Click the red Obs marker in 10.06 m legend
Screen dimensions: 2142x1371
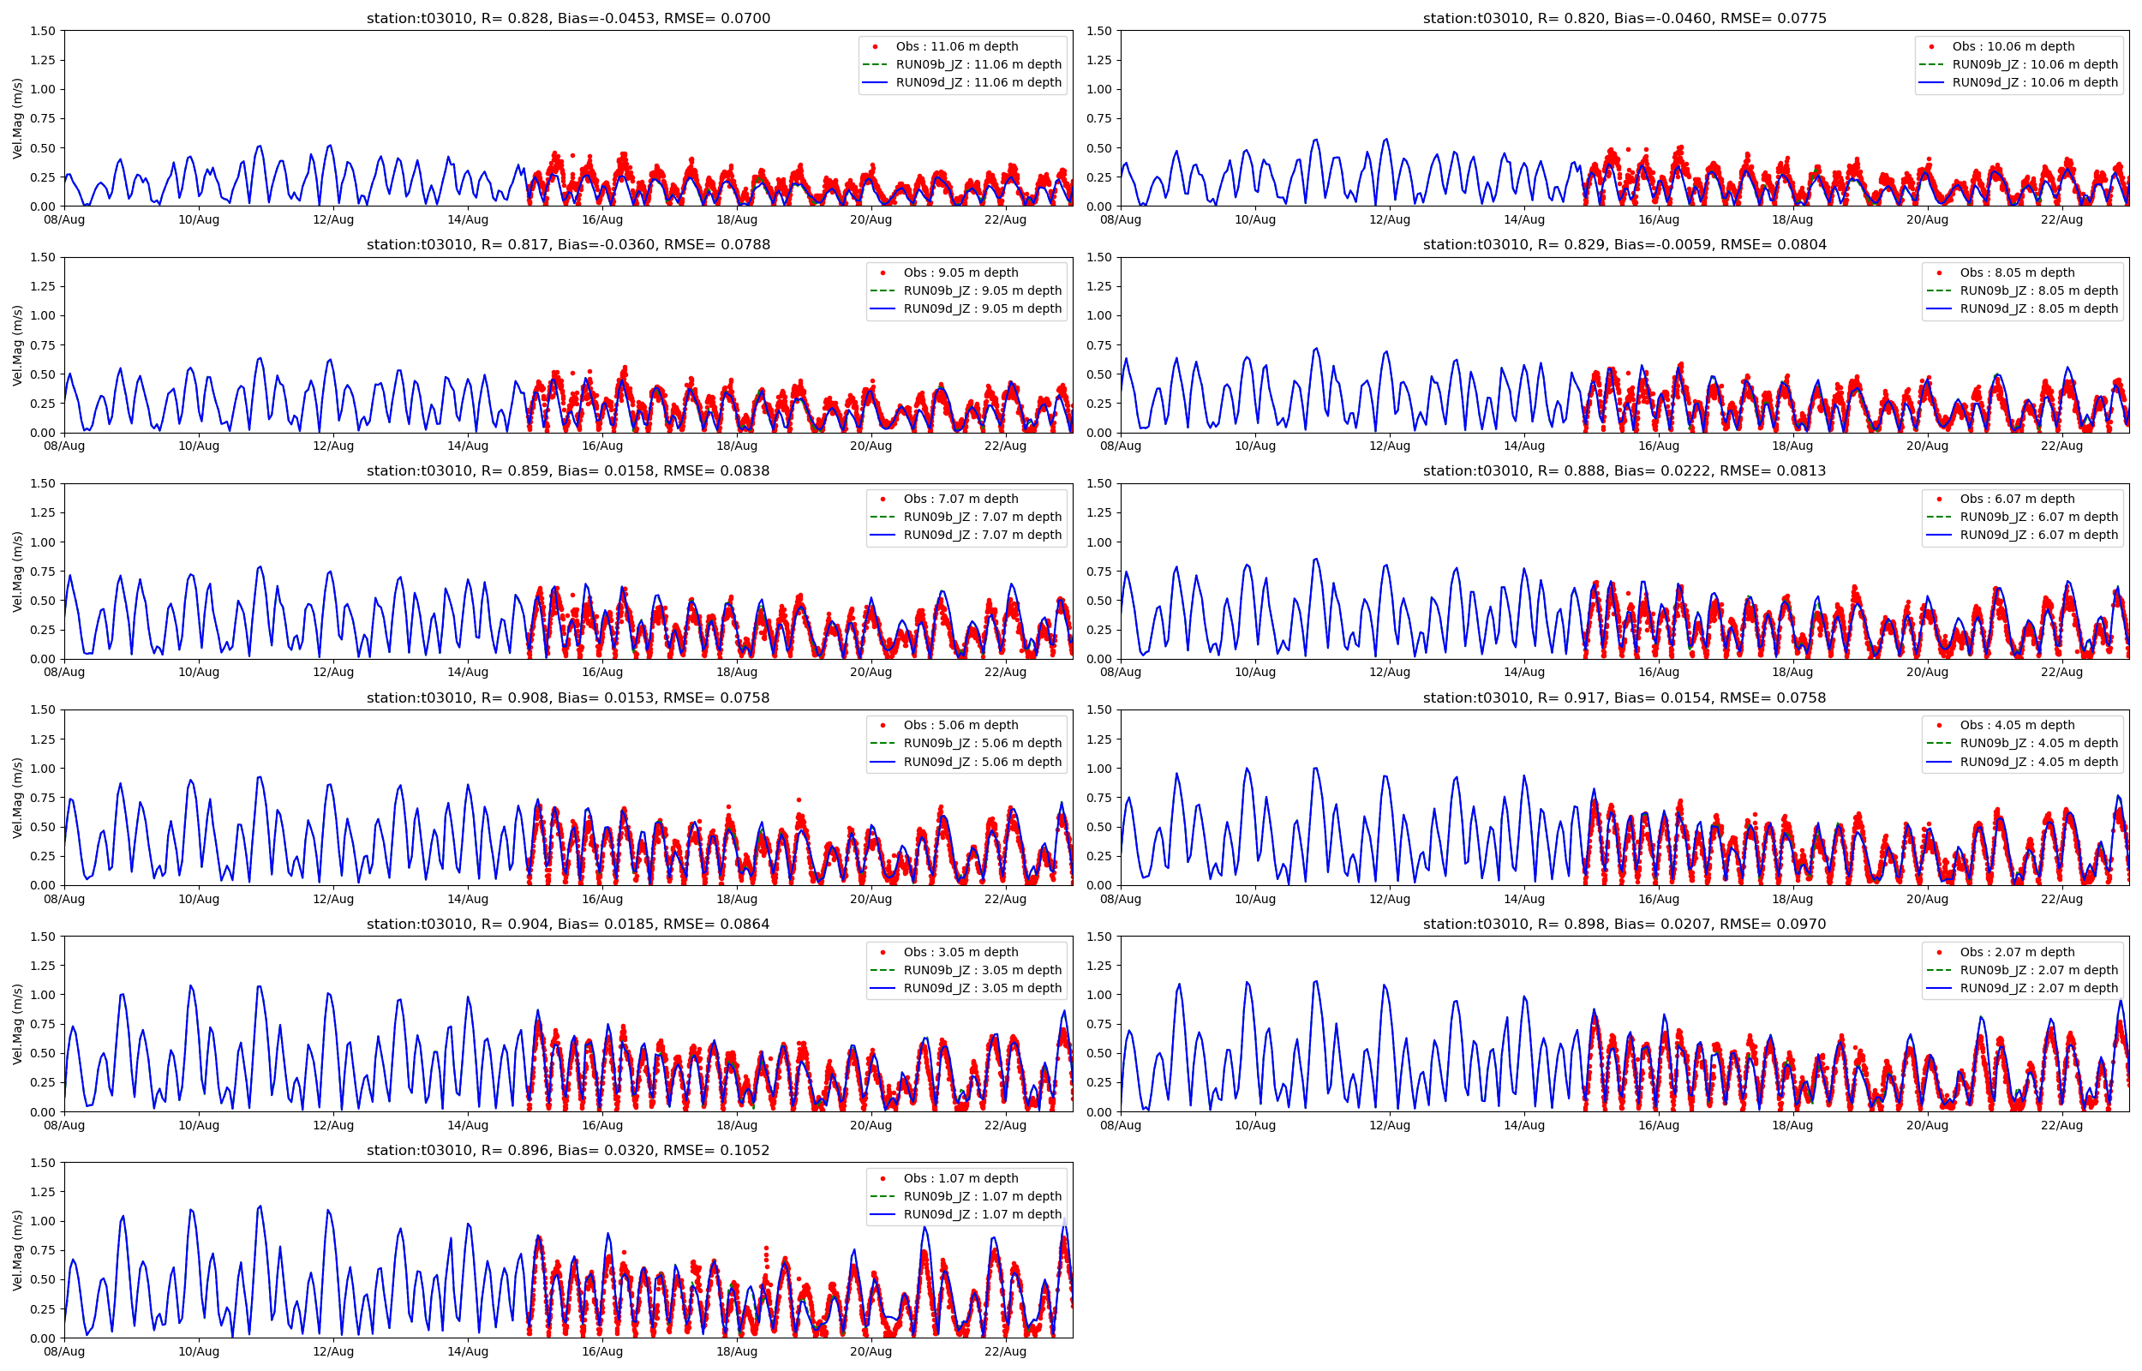(x=1931, y=46)
